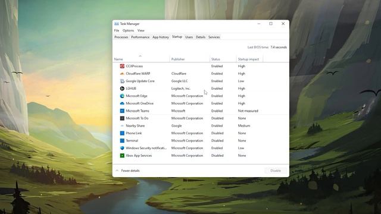
Task: Click Disabled status of Microsoft To Do
Action: tap(217, 118)
